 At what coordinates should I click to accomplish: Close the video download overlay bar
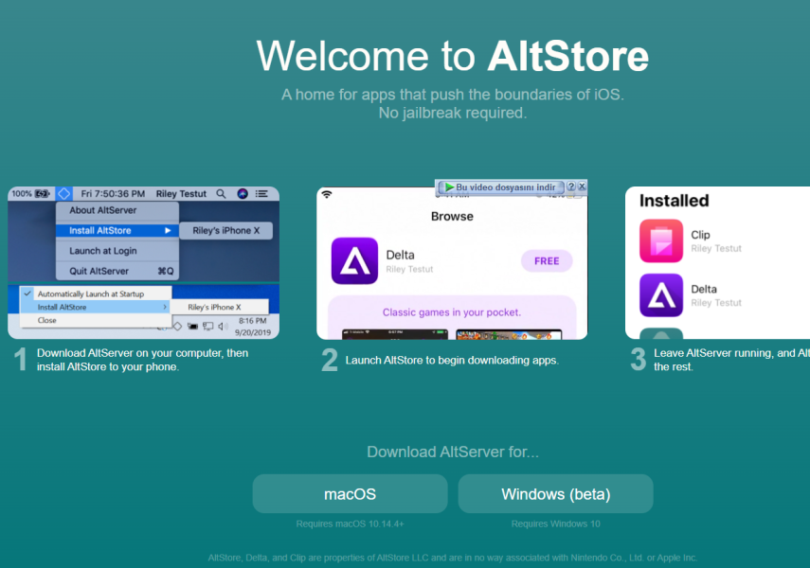click(582, 187)
